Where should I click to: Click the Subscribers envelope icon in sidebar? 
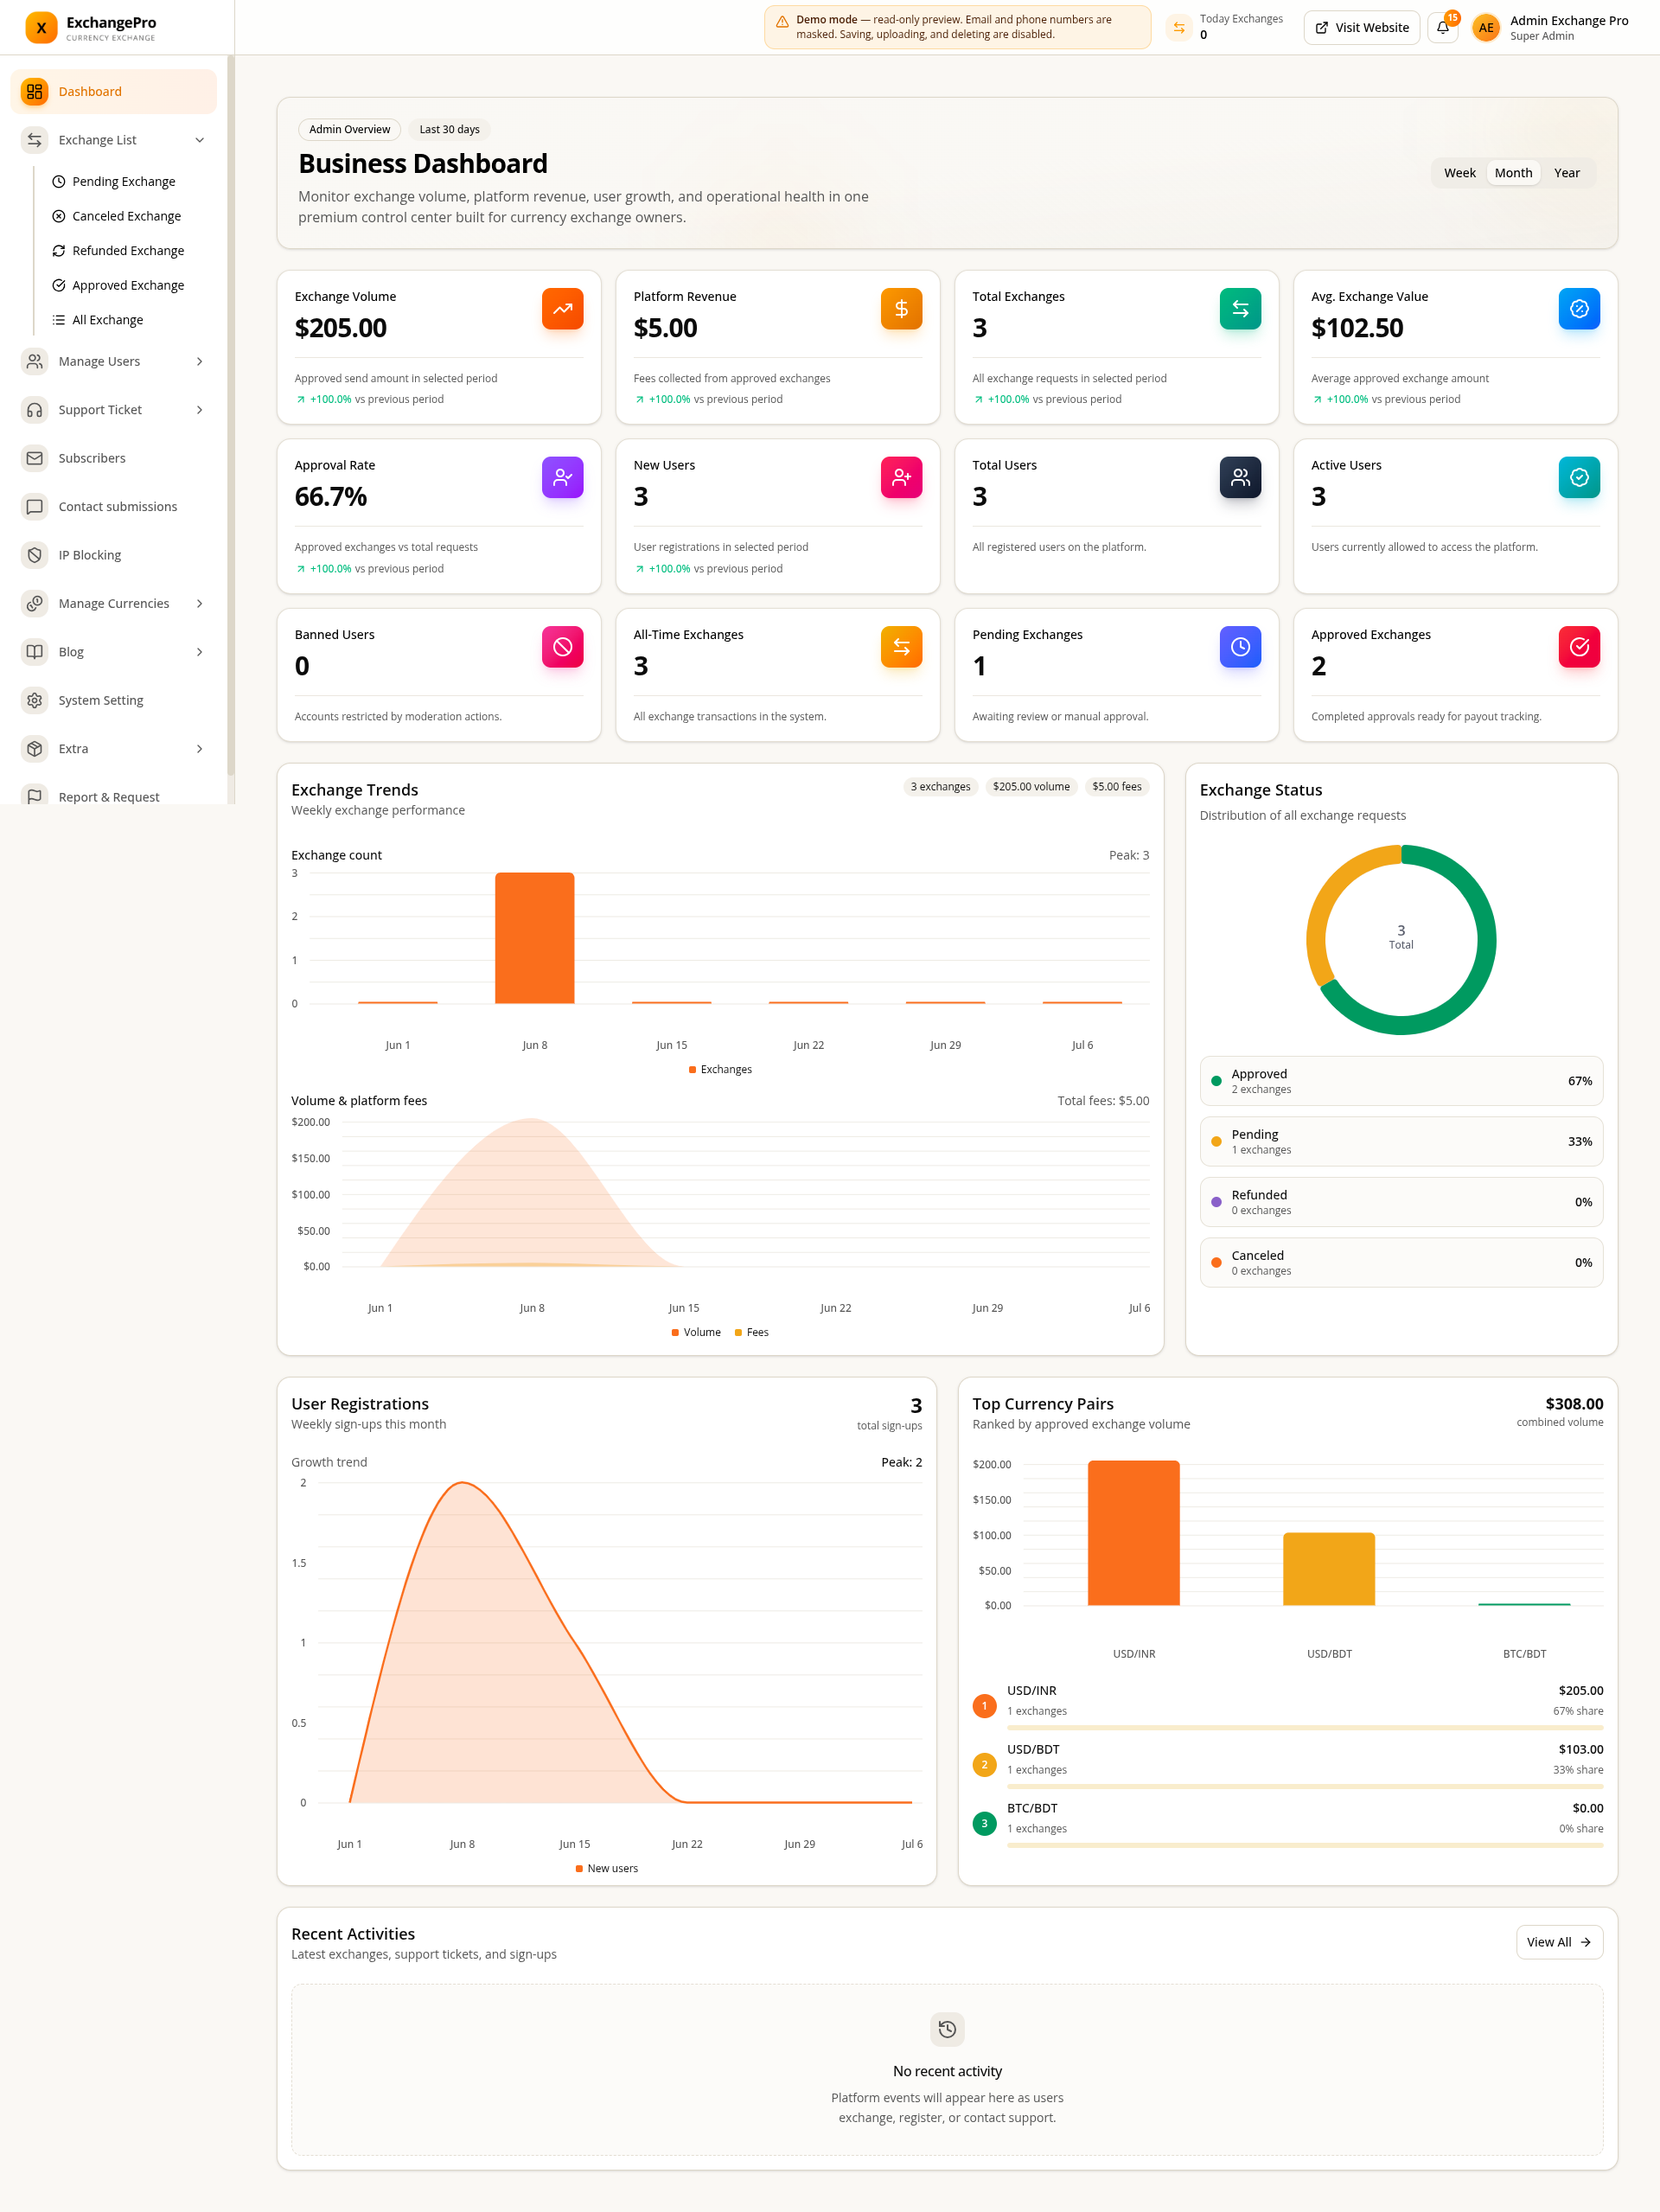pos(35,458)
